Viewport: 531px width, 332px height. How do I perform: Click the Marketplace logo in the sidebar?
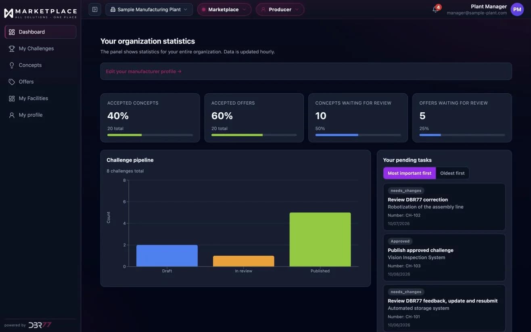coord(40,13)
